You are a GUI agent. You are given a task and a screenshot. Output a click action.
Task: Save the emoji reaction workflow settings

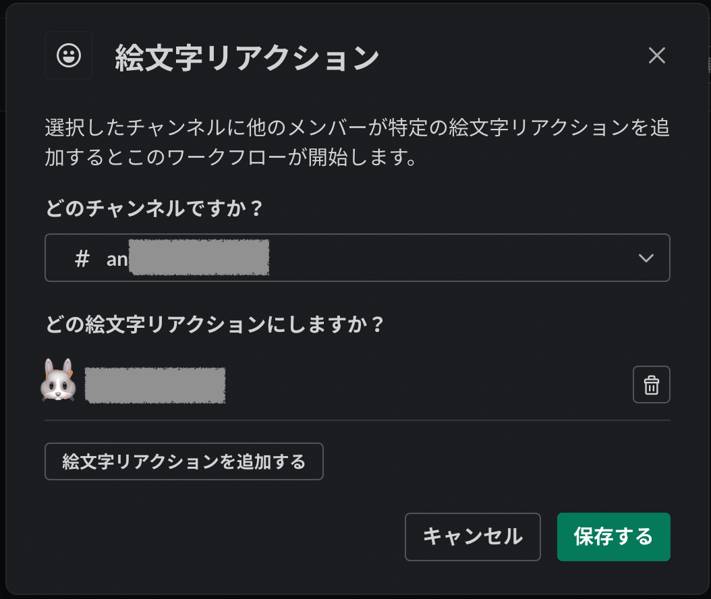pyautogui.click(x=613, y=537)
